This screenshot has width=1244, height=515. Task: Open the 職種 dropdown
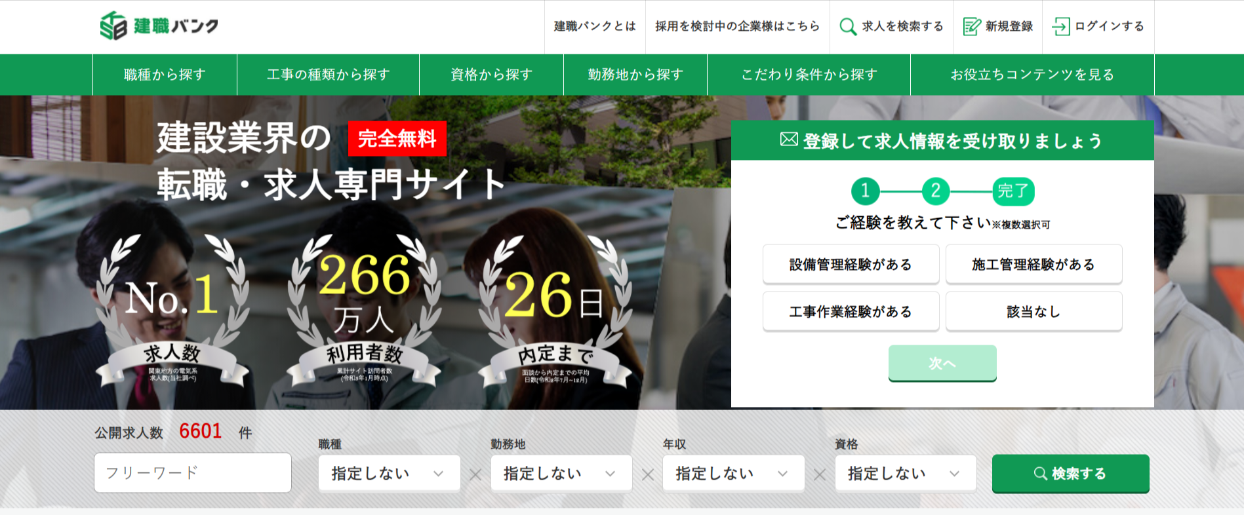[x=389, y=473]
